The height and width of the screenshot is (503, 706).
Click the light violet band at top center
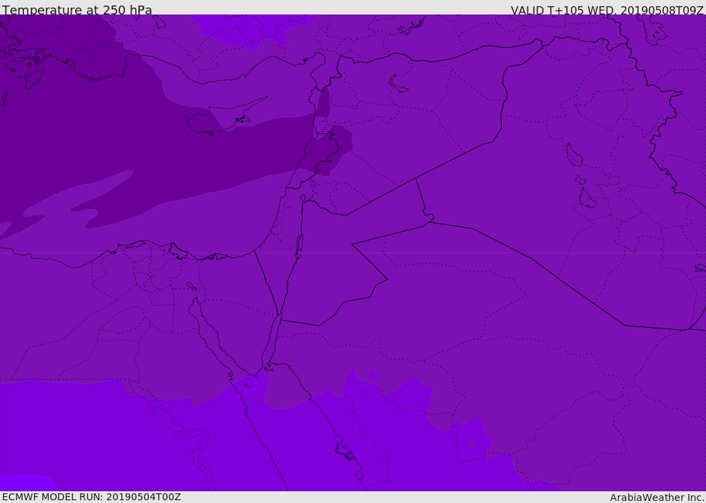click(x=252, y=29)
